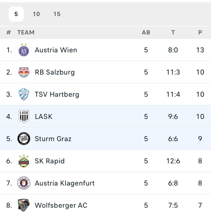
Task: Open the RB Salzburg team name link
Action: (55, 72)
